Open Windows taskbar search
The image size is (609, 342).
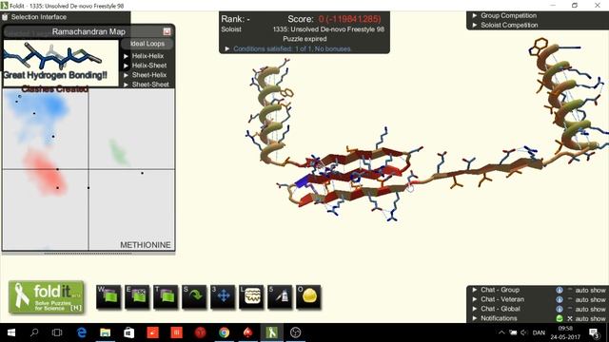34,332
